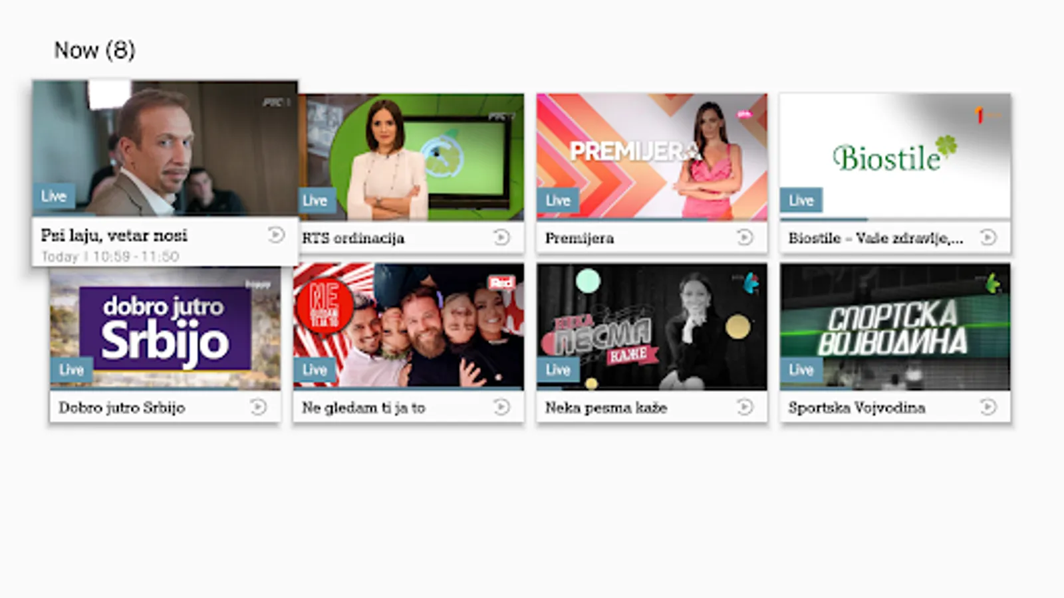Click play icon beside Premijera title
The width and height of the screenshot is (1064, 598).
[x=745, y=237]
